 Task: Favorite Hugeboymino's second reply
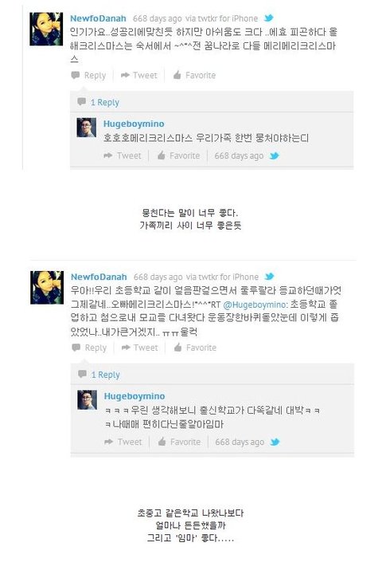[179, 442]
